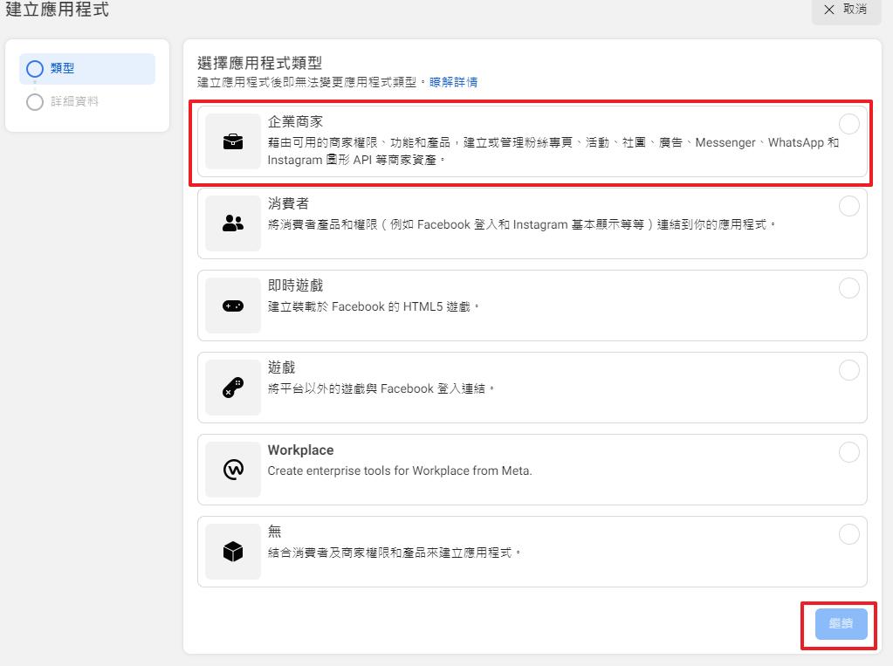Click the 企業商家 title text

tap(295, 122)
